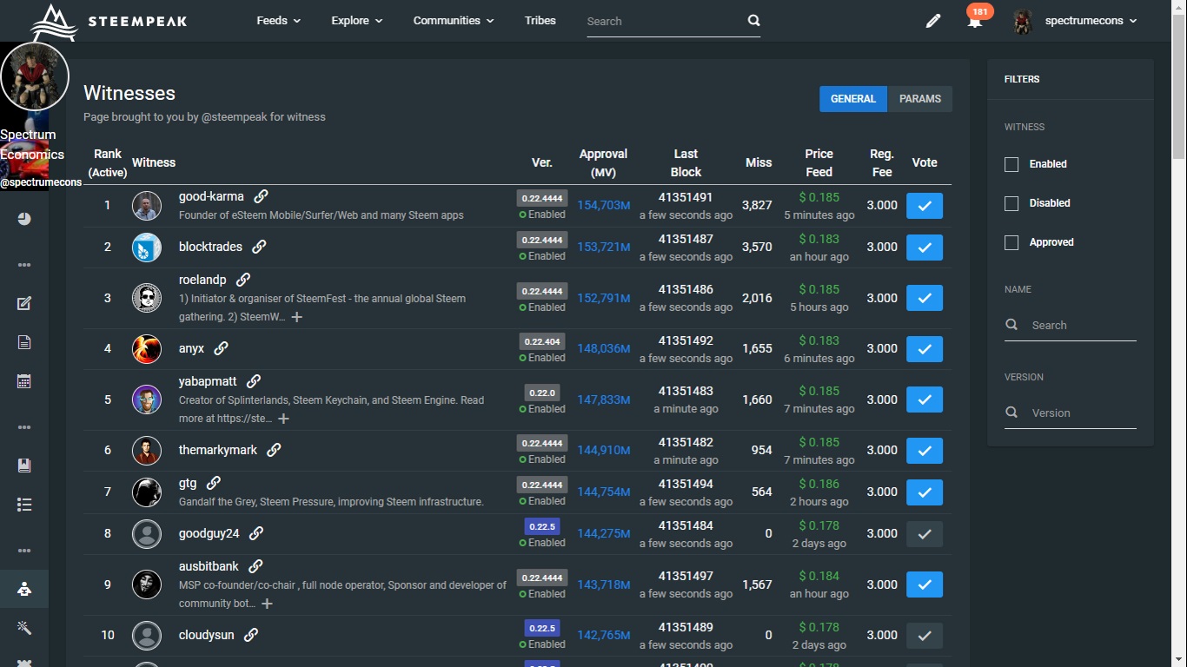The image size is (1187, 667).
Task: Click the SteemPeak logo
Action: coord(108,21)
